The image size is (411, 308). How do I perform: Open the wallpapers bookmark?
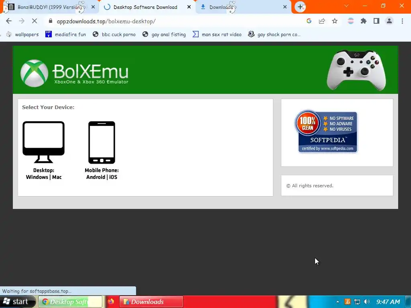[22, 34]
